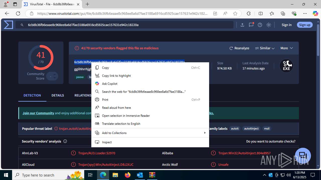Click the browser Back arrow
The height and width of the screenshot is (180, 321).
point(7,13)
